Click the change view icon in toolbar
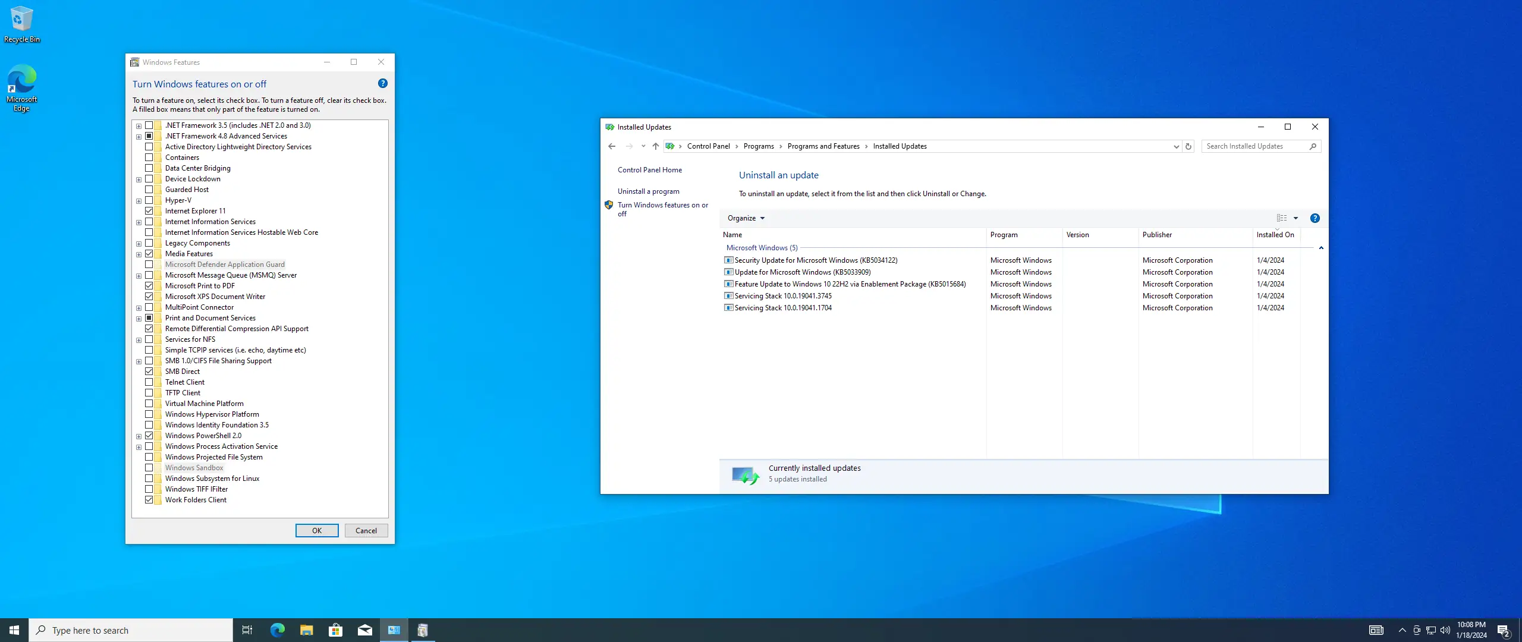 1282,218
